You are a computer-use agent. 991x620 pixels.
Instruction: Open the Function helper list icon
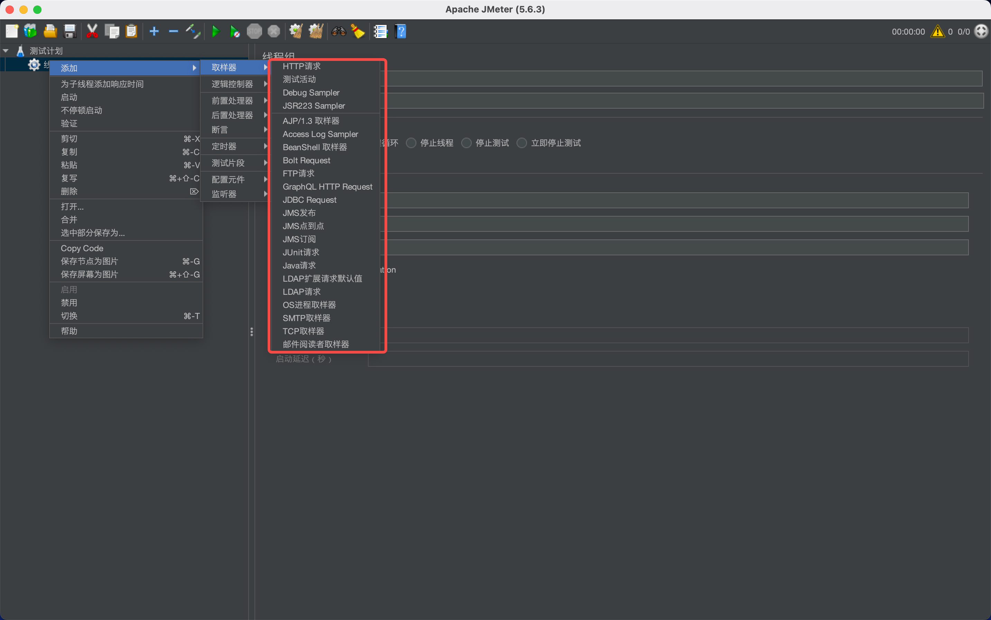pos(380,31)
